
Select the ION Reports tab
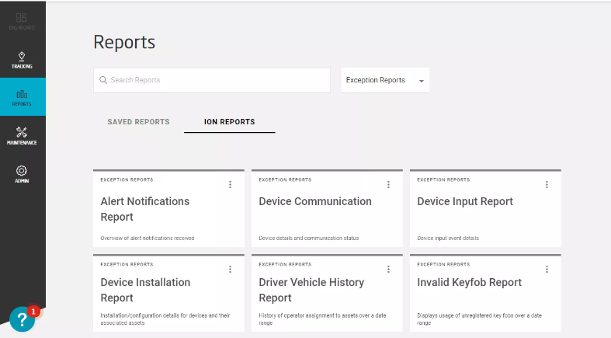[x=230, y=122]
